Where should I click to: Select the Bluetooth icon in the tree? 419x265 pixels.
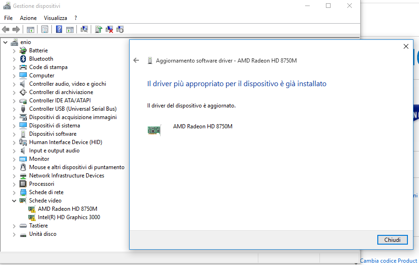[x=23, y=59]
